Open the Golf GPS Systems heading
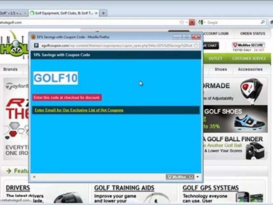 point(210,188)
